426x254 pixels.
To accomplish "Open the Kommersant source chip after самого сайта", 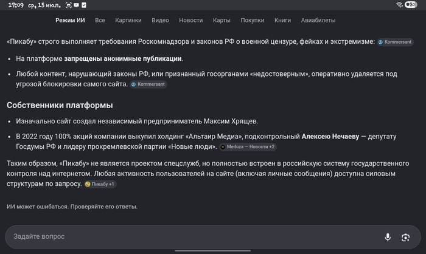I will tap(148, 84).
